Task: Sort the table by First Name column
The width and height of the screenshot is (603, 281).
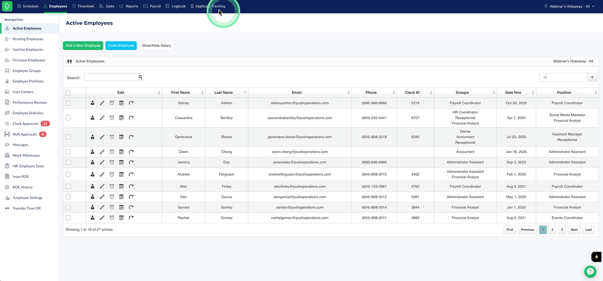Action: coord(183,92)
